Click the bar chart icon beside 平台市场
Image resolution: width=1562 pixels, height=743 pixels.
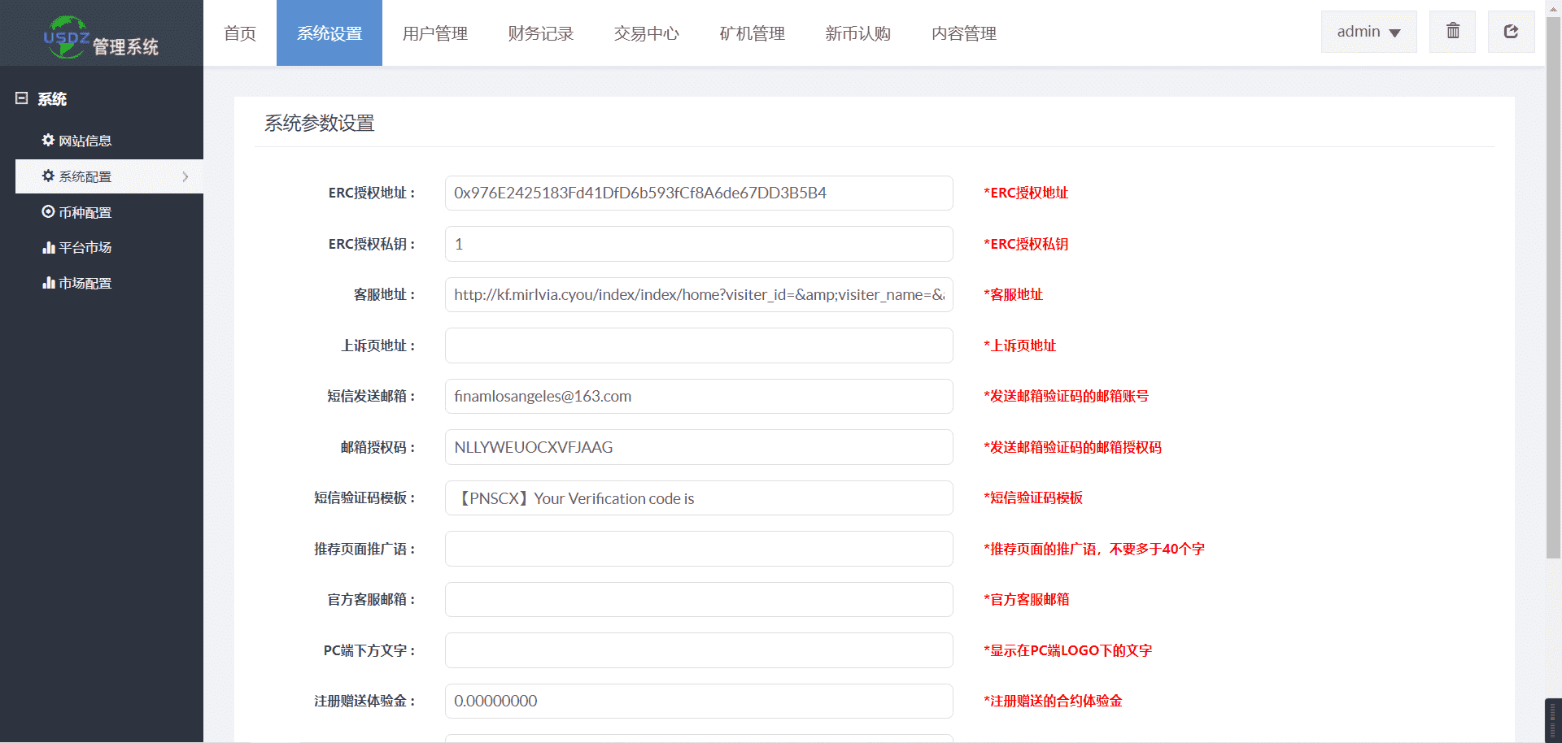coord(48,248)
